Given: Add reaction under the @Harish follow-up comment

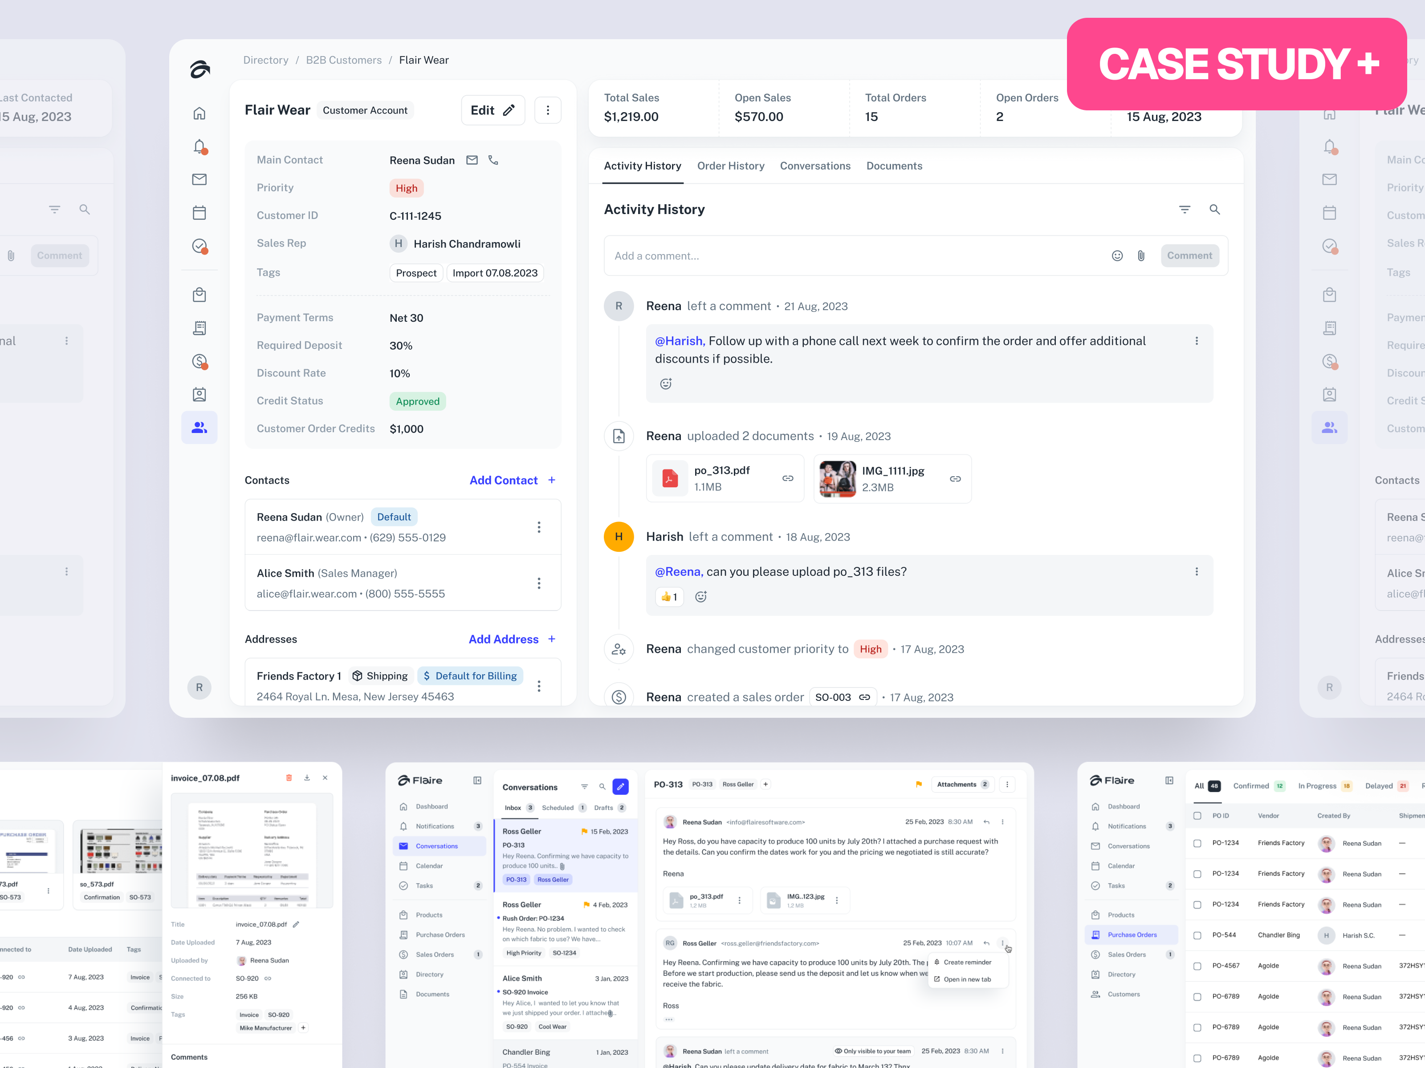Looking at the screenshot, I should click(x=666, y=384).
